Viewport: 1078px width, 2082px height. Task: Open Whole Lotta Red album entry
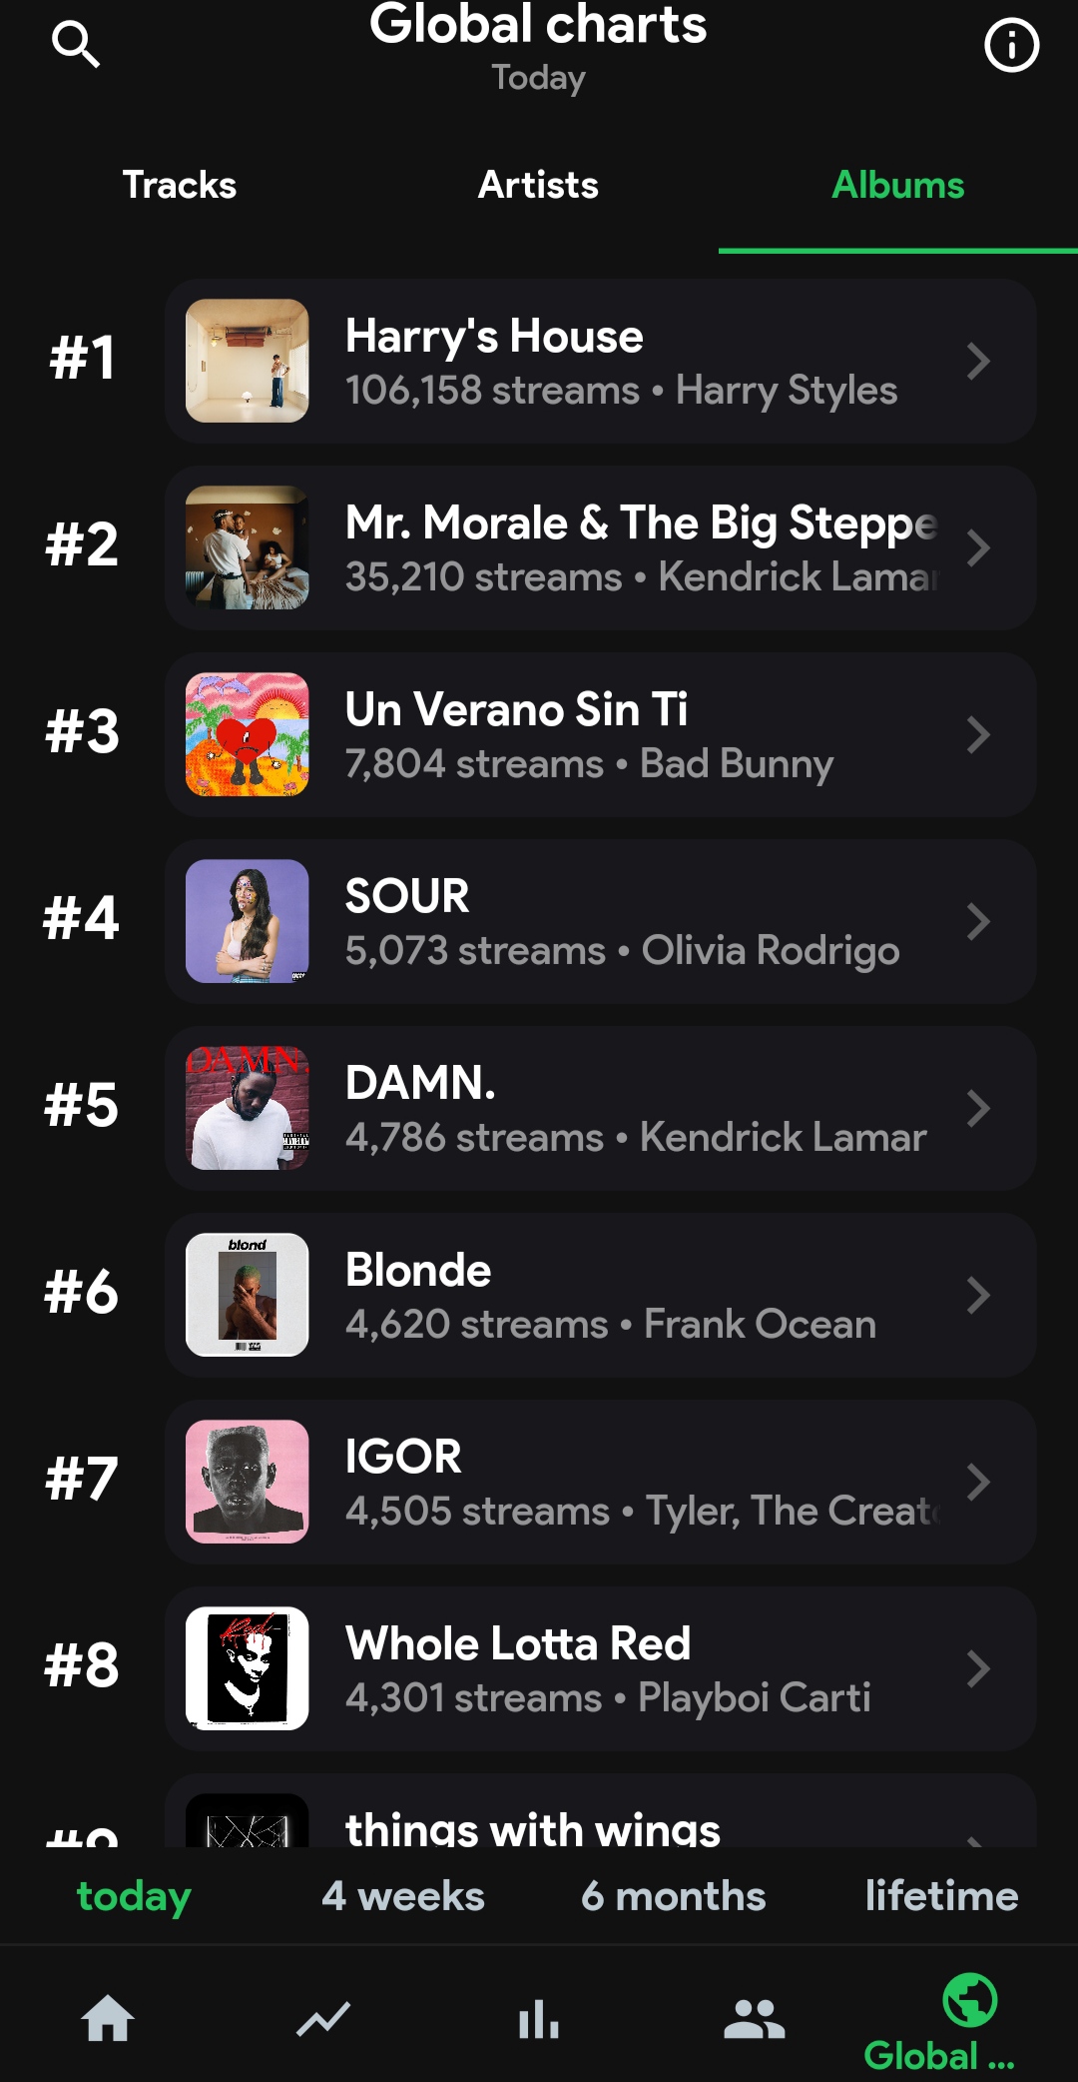click(599, 1668)
